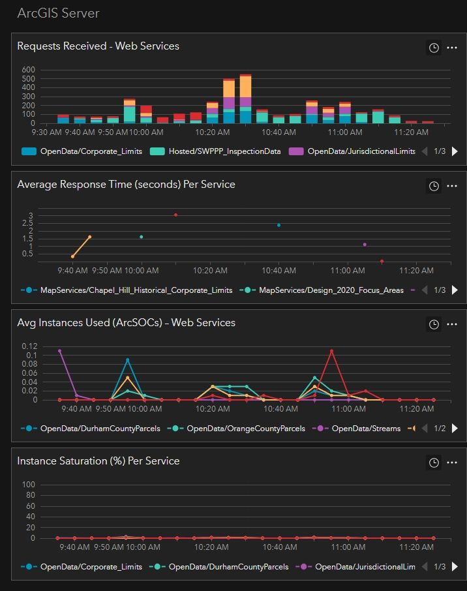Toggle Hosted/SWPPP_InspectionData series in legend
The height and width of the screenshot is (591, 467).
tap(215, 151)
